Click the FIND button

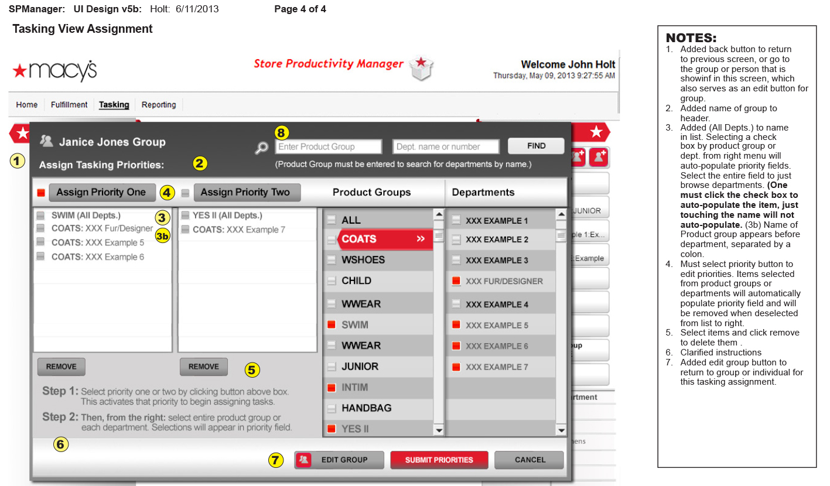pyautogui.click(x=536, y=146)
